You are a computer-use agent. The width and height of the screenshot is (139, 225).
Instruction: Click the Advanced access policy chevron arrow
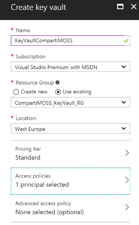click(x=127, y=207)
